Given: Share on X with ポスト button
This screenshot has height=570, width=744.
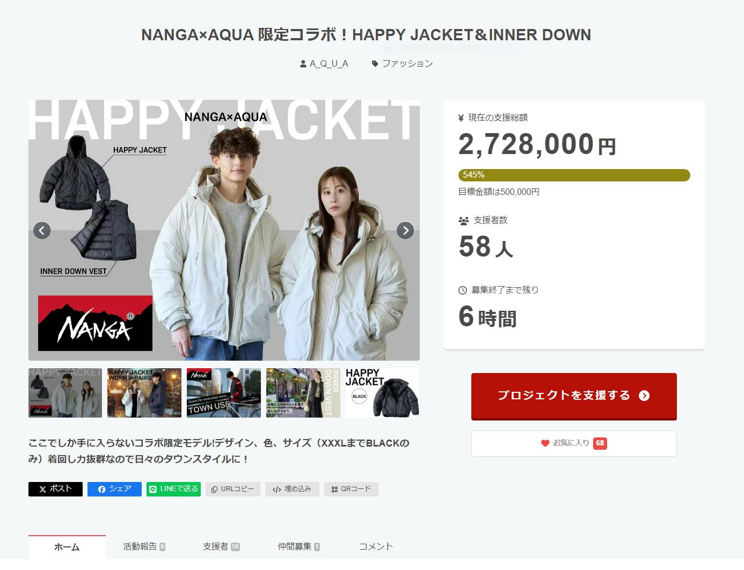Looking at the screenshot, I should 55,489.
